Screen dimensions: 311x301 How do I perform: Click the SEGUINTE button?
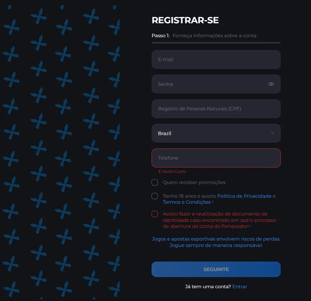point(216,269)
